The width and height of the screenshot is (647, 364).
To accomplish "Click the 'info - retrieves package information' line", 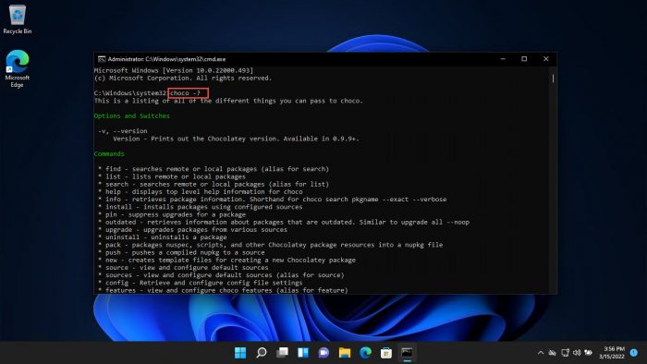I will tap(272, 200).
